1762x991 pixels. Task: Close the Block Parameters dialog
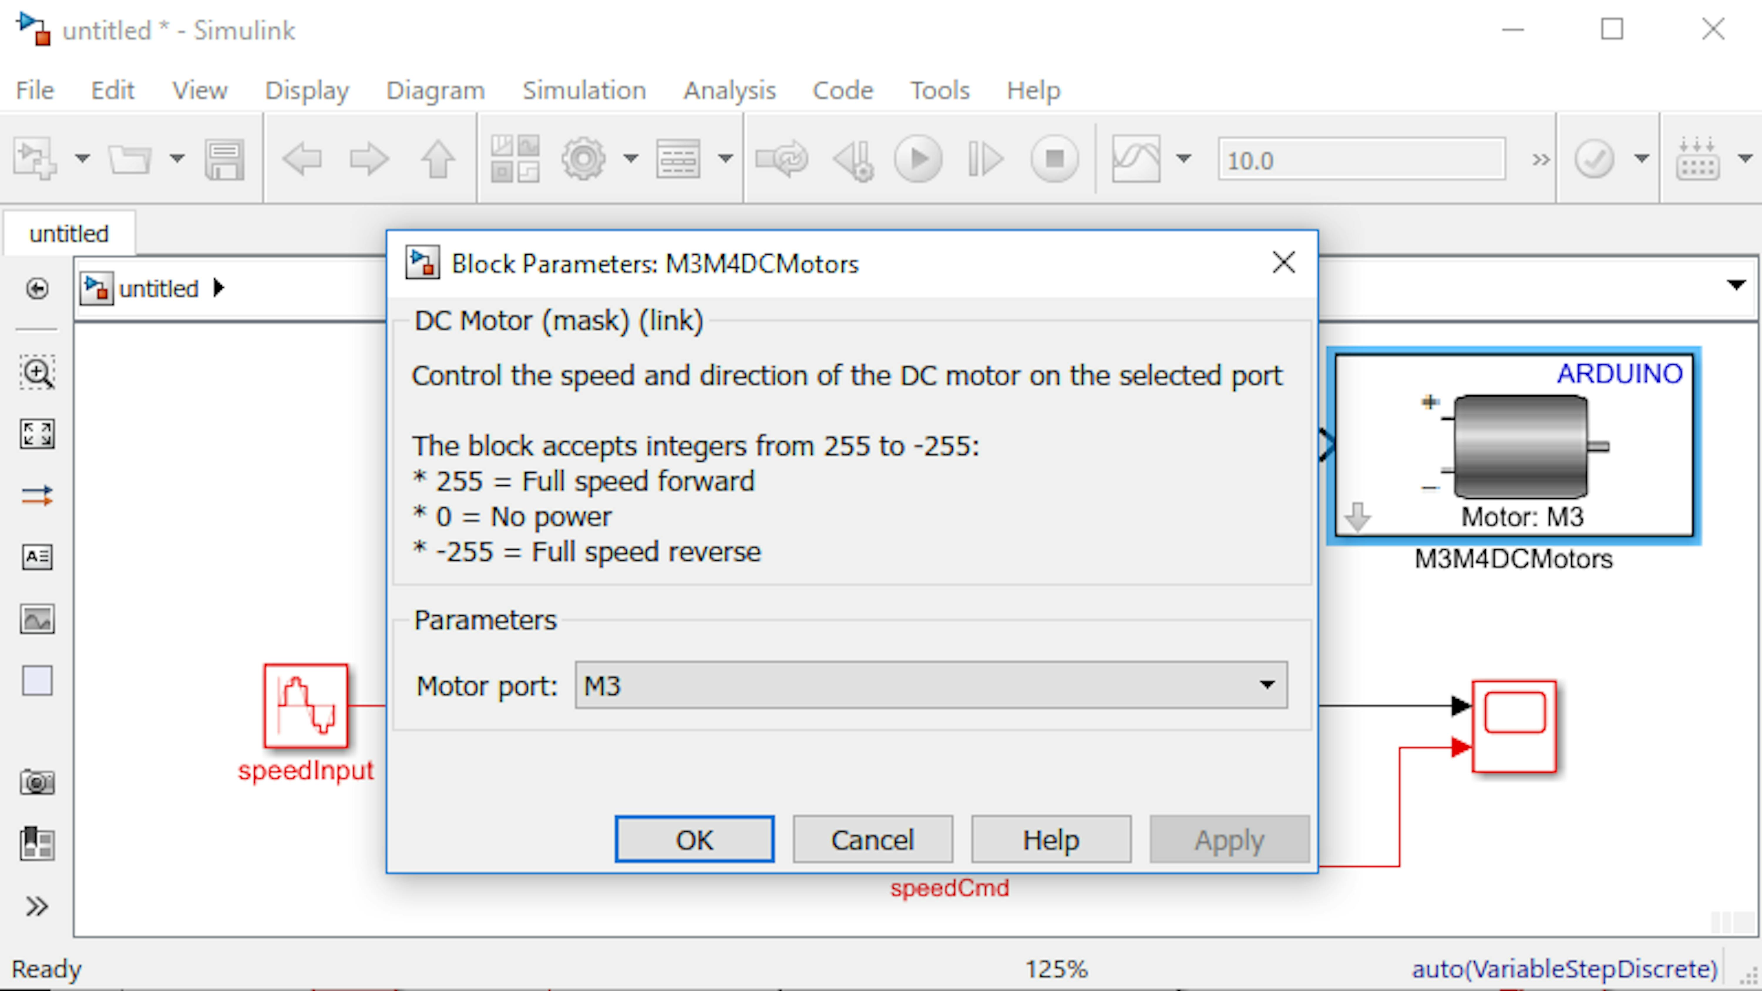pos(1284,262)
